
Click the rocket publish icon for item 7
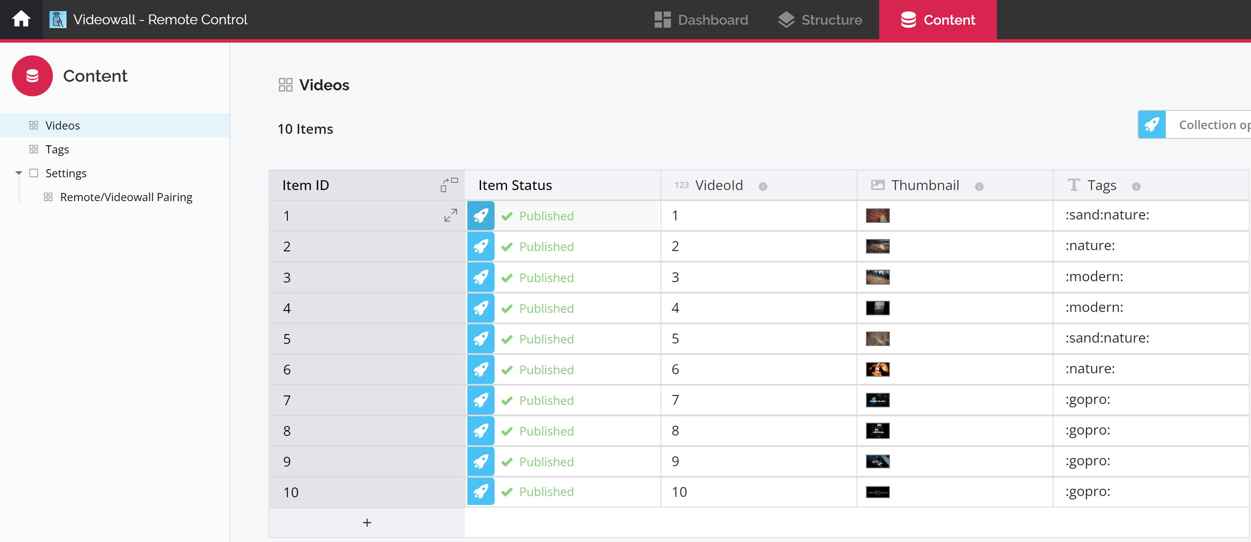click(x=481, y=400)
